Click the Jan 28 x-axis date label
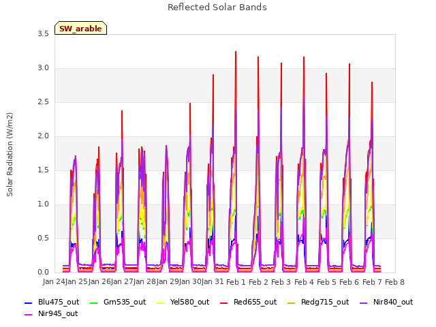The width and height of the screenshot is (436, 327). click(x=145, y=282)
